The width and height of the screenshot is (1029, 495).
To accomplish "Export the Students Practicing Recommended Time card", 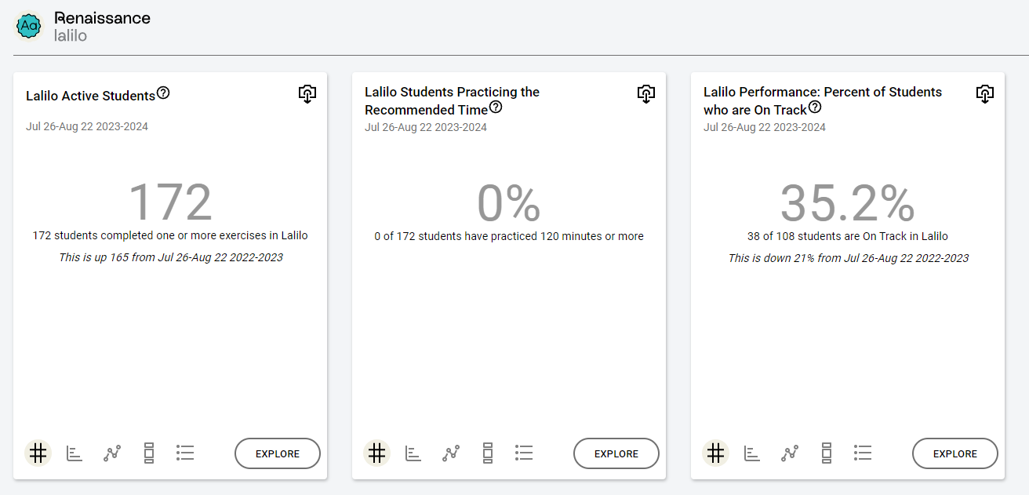I will pyautogui.click(x=646, y=94).
